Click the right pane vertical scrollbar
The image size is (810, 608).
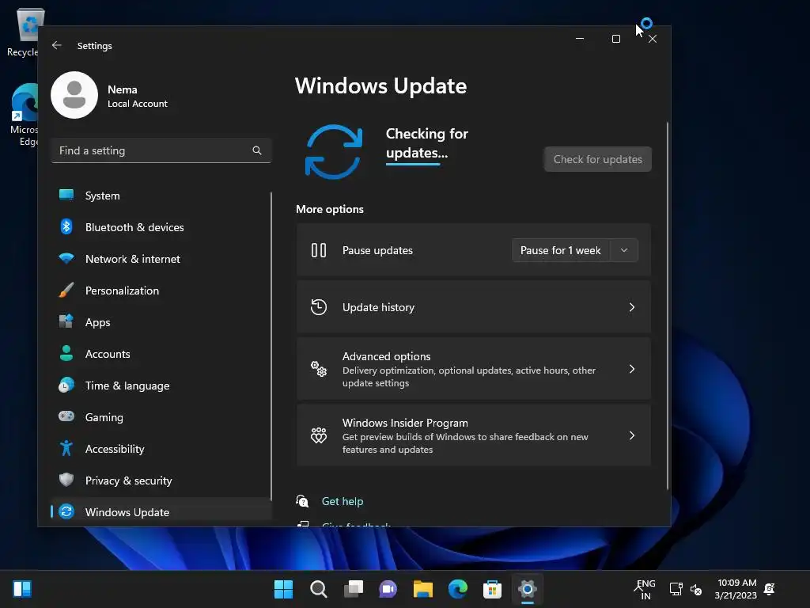(668, 306)
